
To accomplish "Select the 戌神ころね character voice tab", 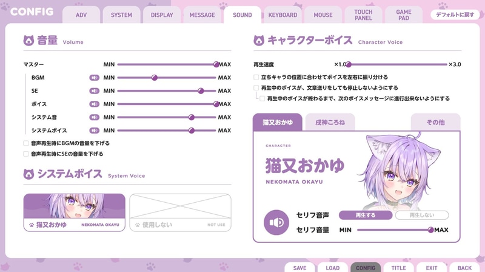I will tap(330, 123).
